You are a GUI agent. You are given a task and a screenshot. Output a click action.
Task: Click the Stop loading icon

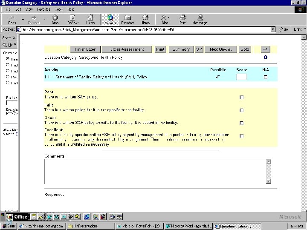pos(55,18)
